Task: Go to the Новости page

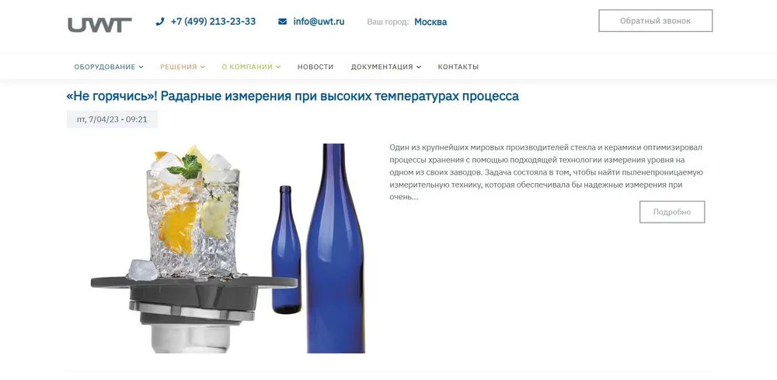Action: pyautogui.click(x=315, y=67)
